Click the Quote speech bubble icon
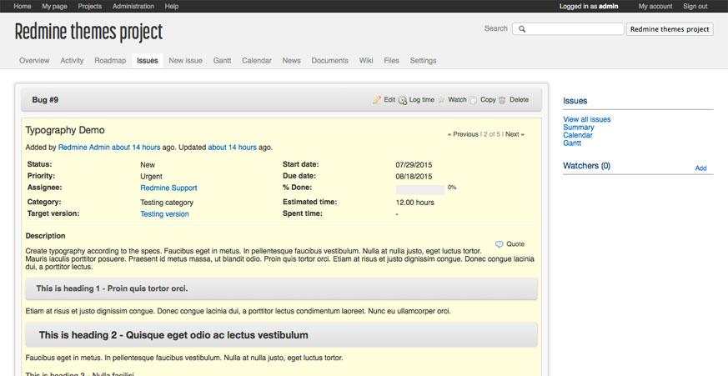 coord(500,244)
